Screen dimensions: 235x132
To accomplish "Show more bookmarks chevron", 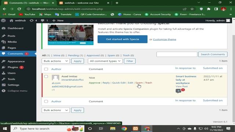I will (x=231, y=15).
